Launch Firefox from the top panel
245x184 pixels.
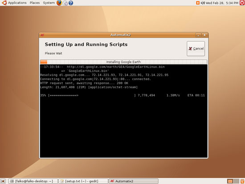pos(59,3)
